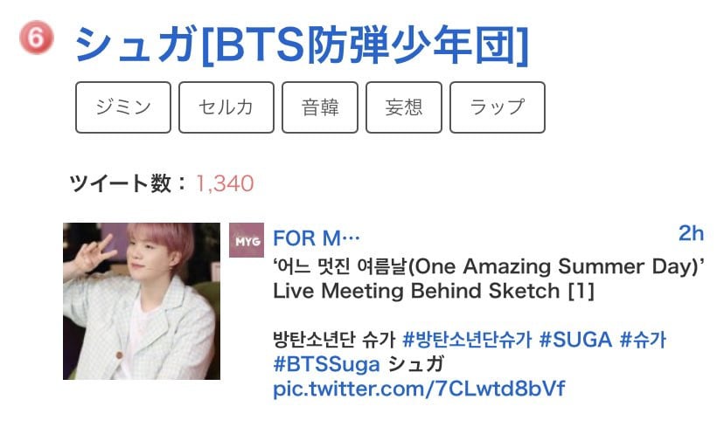Follow the pic.twitter.com/7CLwtd8bVf link
The image size is (724, 427).
419,389
